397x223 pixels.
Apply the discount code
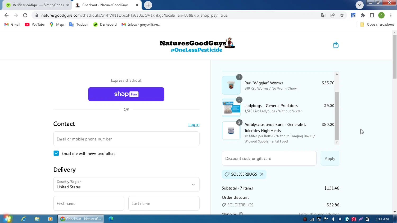coord(330,158)
